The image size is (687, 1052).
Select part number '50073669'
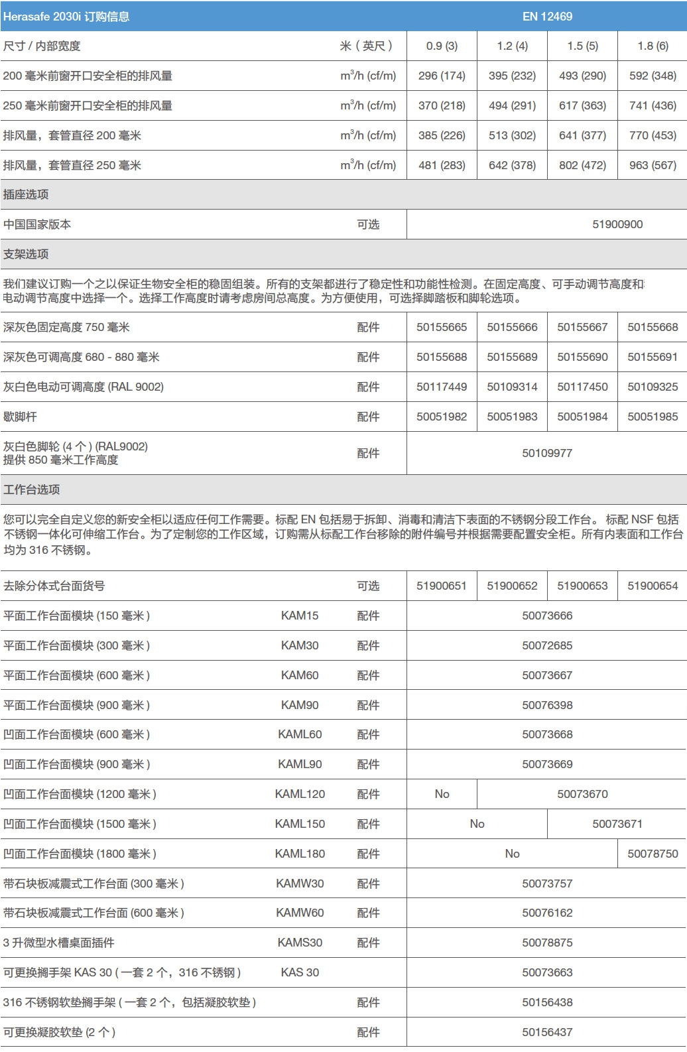pyautogui.click(x=547, y=764)
